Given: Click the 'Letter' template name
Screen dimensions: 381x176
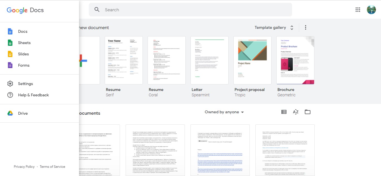Looking at the screenshot, I should [x=197, y=90].
